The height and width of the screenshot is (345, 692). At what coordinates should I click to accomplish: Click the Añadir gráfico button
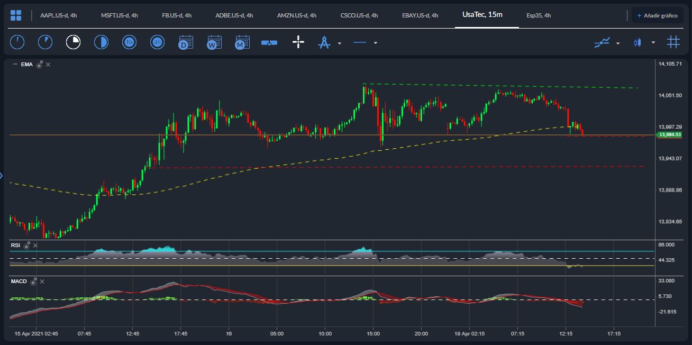[657, 15]
